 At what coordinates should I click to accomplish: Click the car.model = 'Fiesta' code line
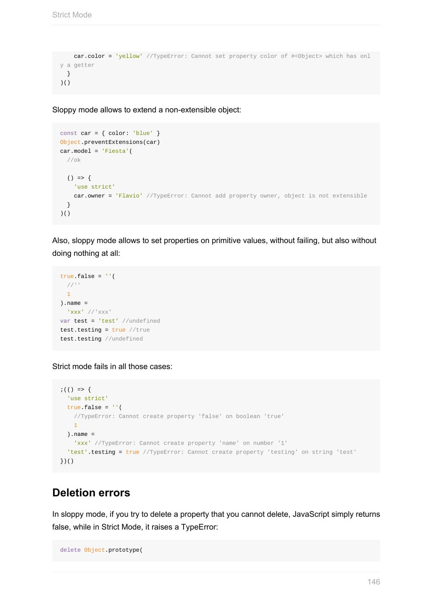96,151
